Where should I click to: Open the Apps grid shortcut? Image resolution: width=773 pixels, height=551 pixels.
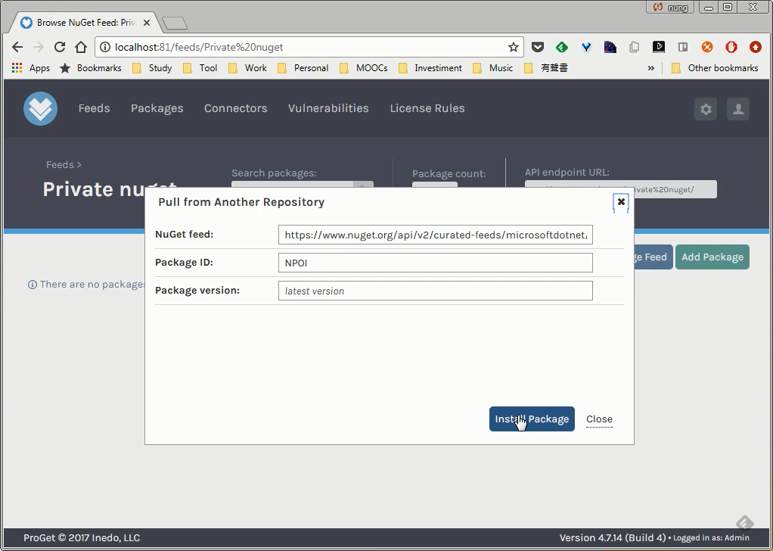click(30, 68)
